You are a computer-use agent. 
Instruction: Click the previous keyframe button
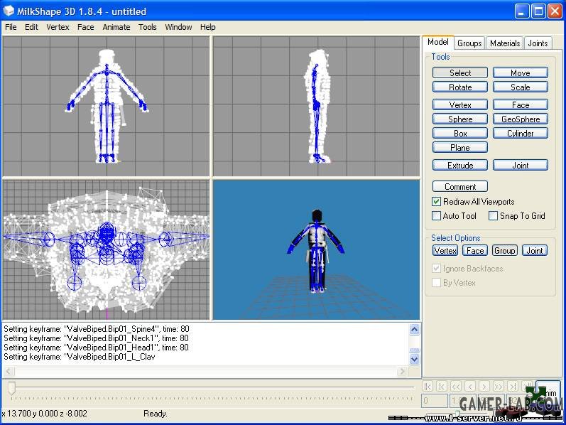pyautogui.click(x=442, y=387)
